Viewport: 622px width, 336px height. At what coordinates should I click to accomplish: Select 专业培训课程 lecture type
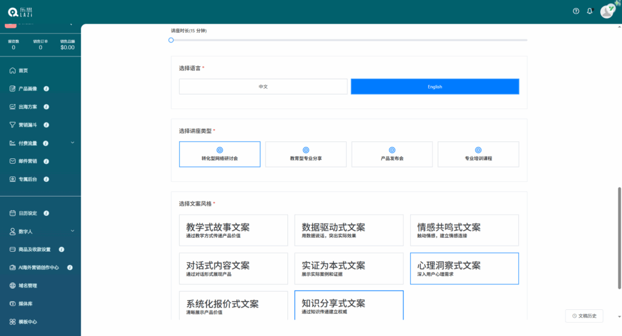pyautogui.click(x=478, y=154)
